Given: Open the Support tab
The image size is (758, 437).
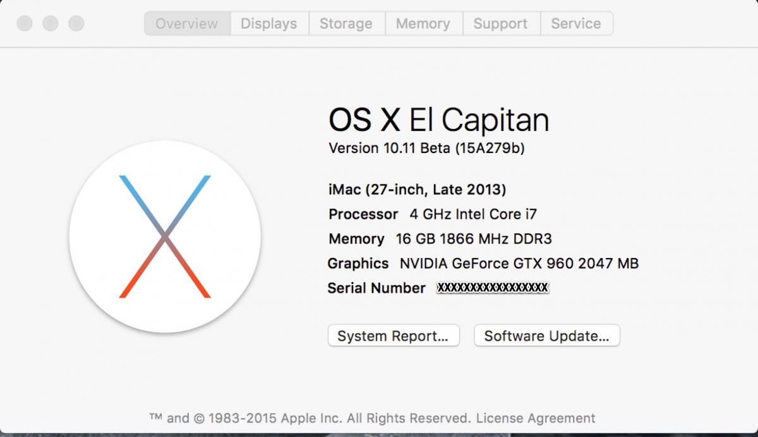Looking at the screenshot, I should click(501, 24).
